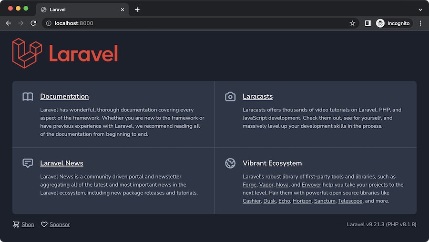Image resolution: width=429 pixels, height=242 pixels.
Task: Open the Cashier link
Action: [x=251, y=201]
